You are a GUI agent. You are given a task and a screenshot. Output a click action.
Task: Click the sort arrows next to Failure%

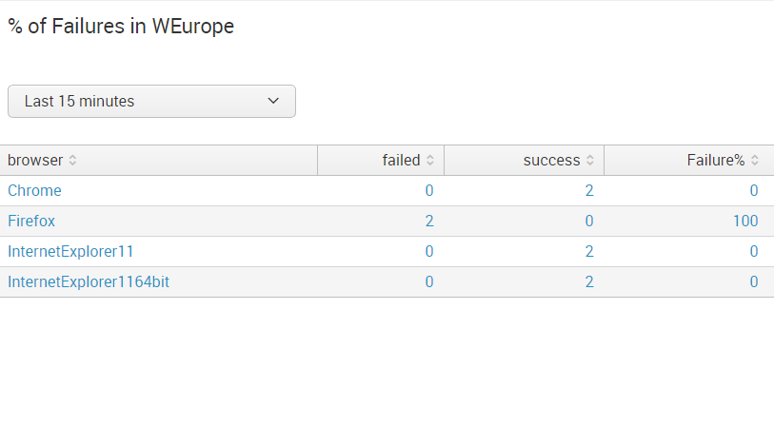pos(755,161)
